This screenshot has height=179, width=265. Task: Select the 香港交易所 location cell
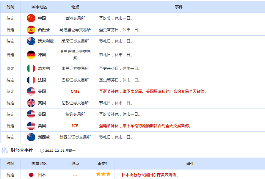[x=75, y=18]
